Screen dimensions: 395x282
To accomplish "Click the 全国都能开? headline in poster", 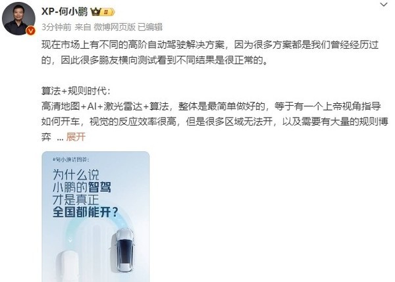I will (x=86, y=212).
